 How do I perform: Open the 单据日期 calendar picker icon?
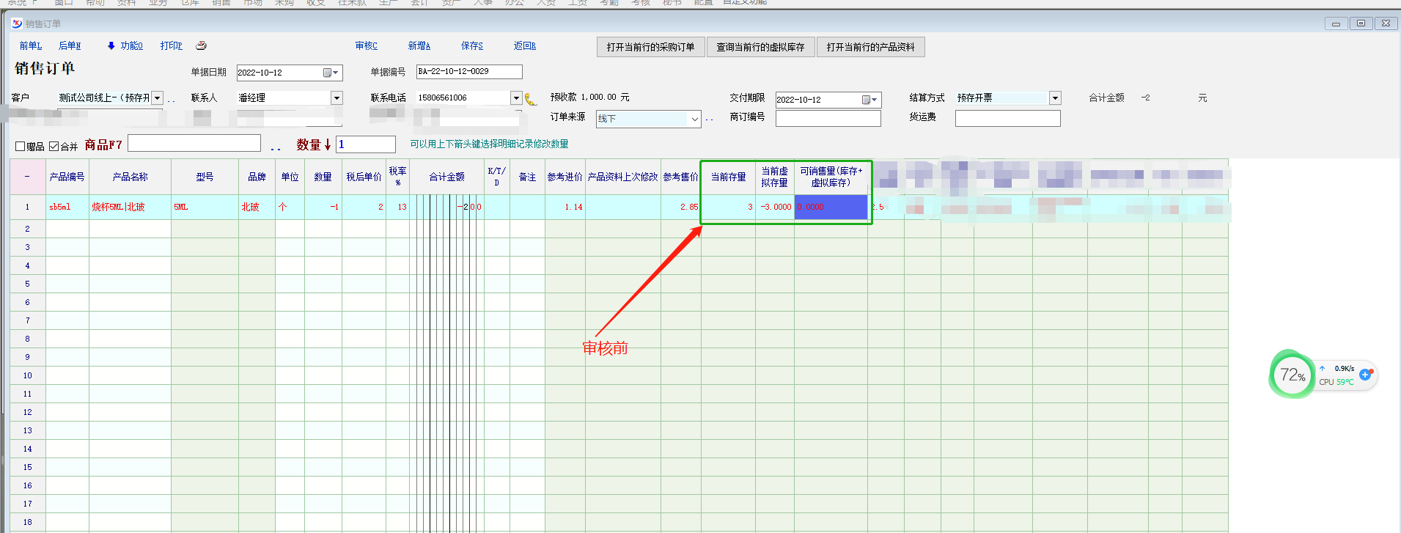tap(328, 73)
